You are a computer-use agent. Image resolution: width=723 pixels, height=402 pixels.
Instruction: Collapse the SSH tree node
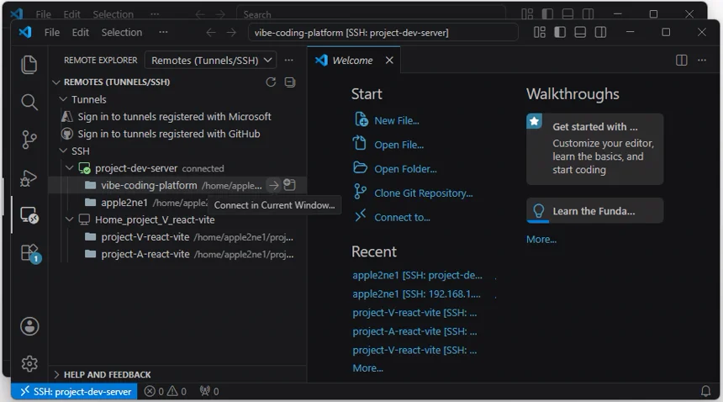pos(64,151)
